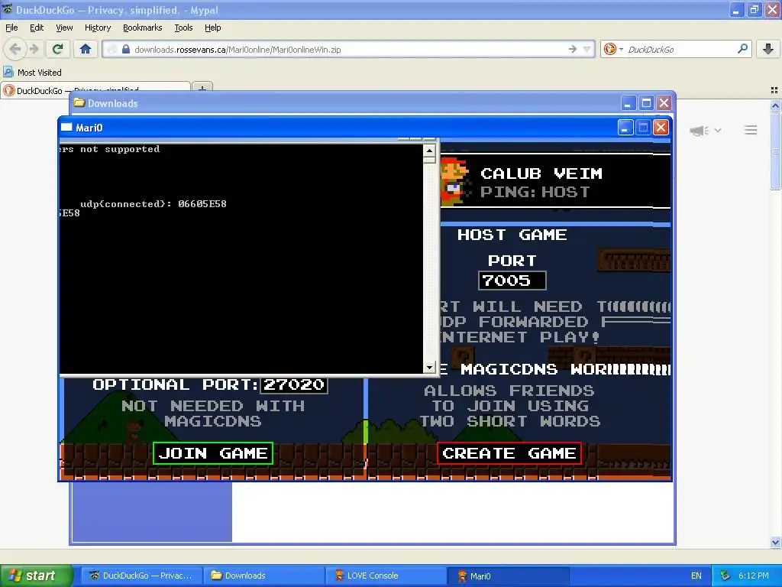
Task: Click the optional port 27020 field
Action: (294, 384)
